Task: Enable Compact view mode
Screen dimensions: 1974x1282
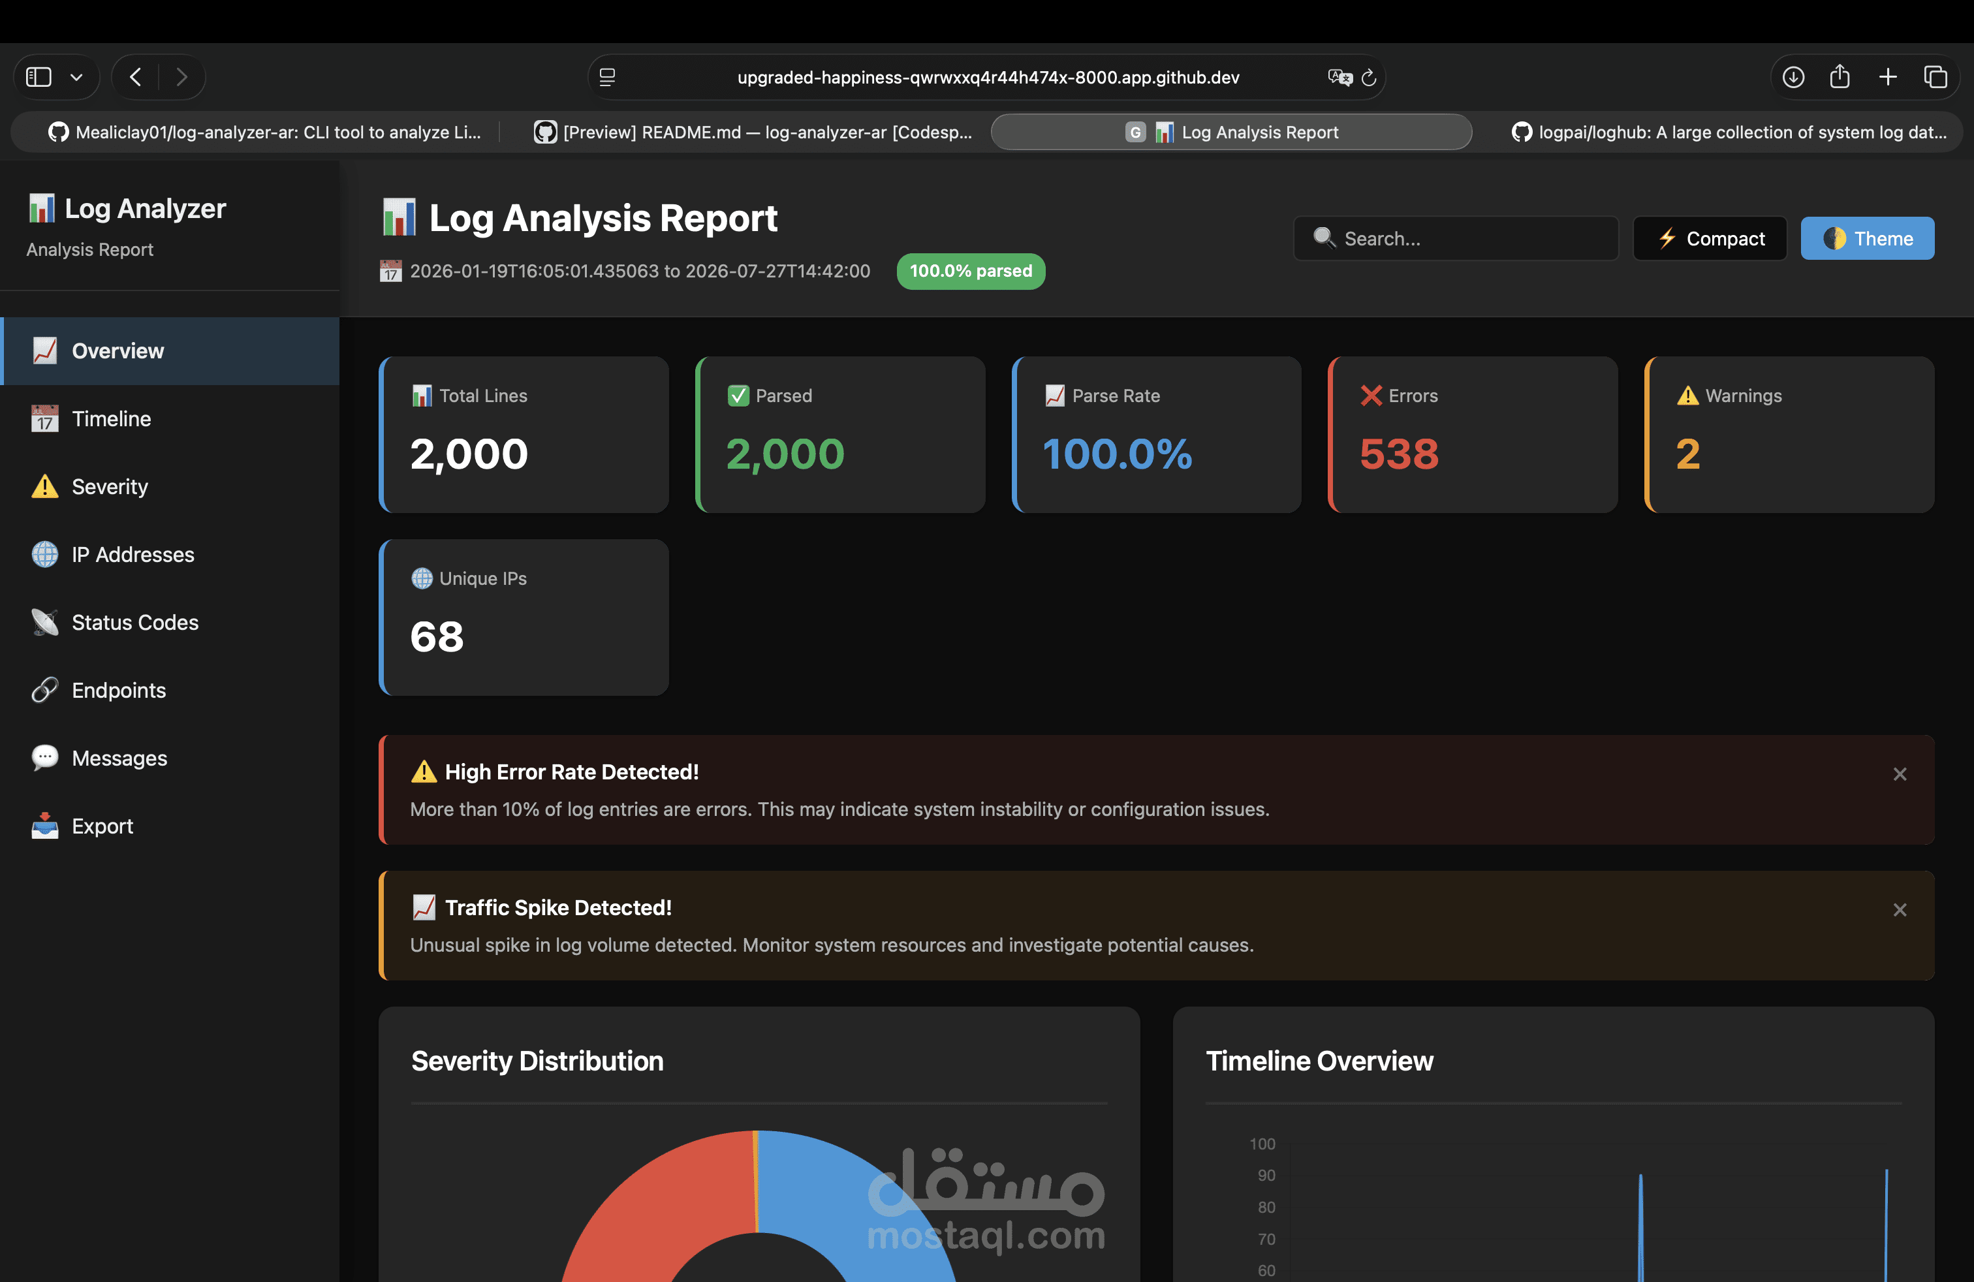Action: tap(1710, 238)
